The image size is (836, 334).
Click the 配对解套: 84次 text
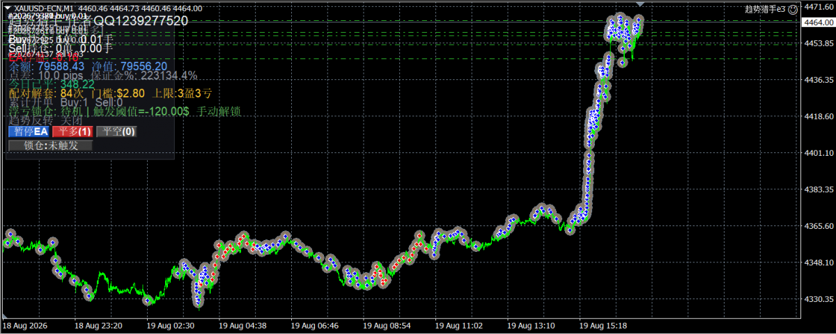click(46, 93)
